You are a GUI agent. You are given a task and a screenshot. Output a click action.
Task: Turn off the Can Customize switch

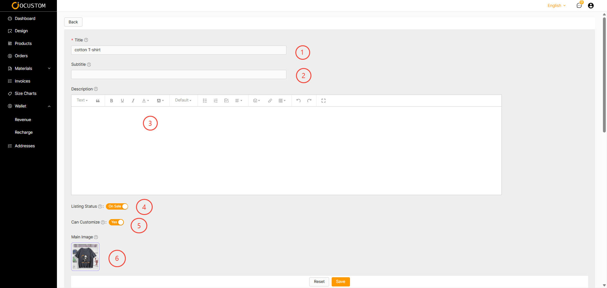coord(116,222)
